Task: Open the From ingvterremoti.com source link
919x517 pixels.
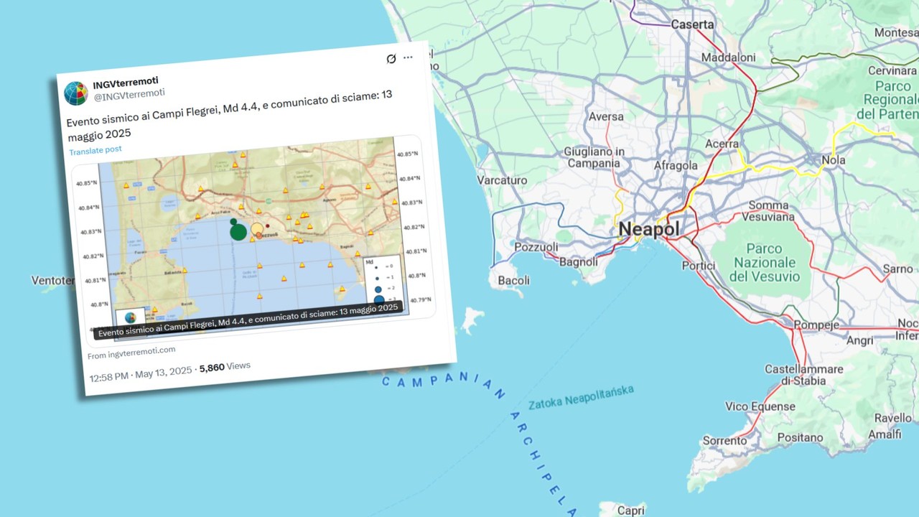Action: 131,352
